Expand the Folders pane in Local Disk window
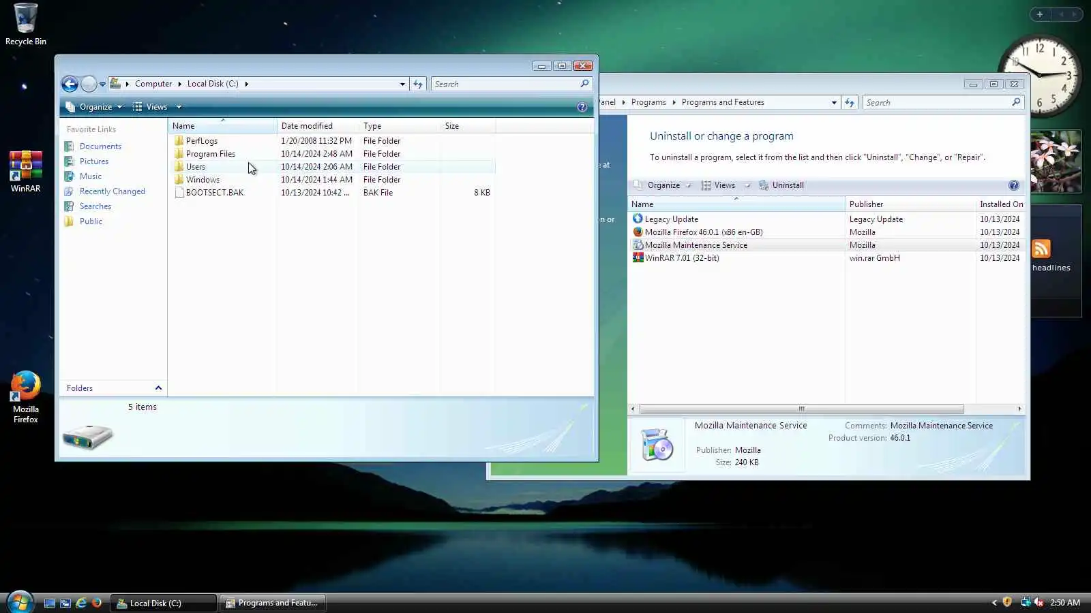This screenshot has height=613, width=1091. tap(158, 388)
